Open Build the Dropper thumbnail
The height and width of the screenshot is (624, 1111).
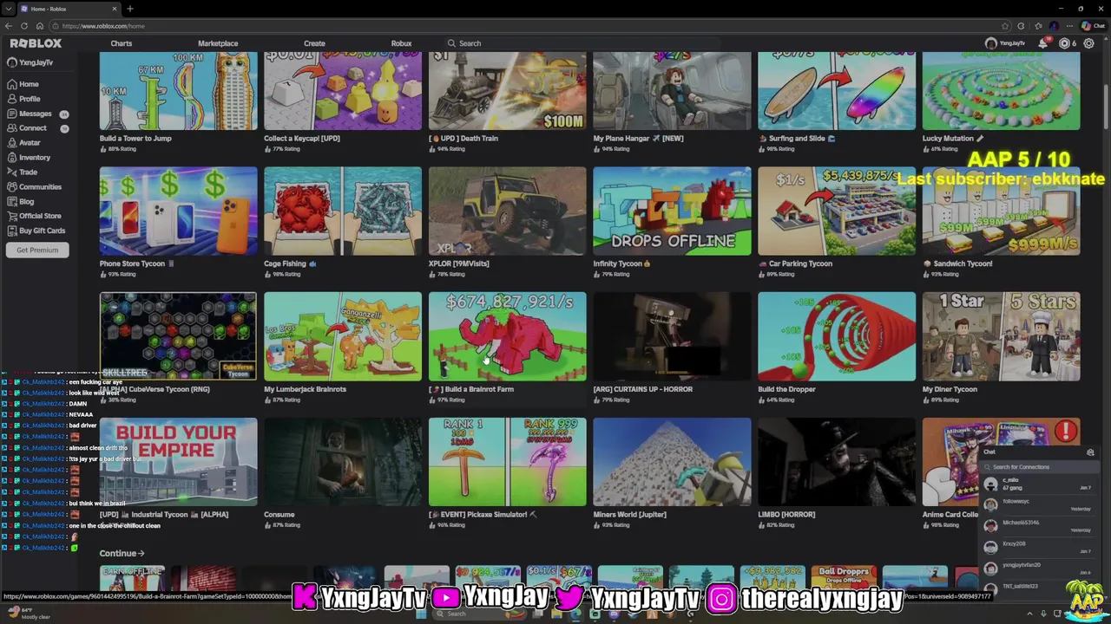pyautogui.click(x=837, y=336)
